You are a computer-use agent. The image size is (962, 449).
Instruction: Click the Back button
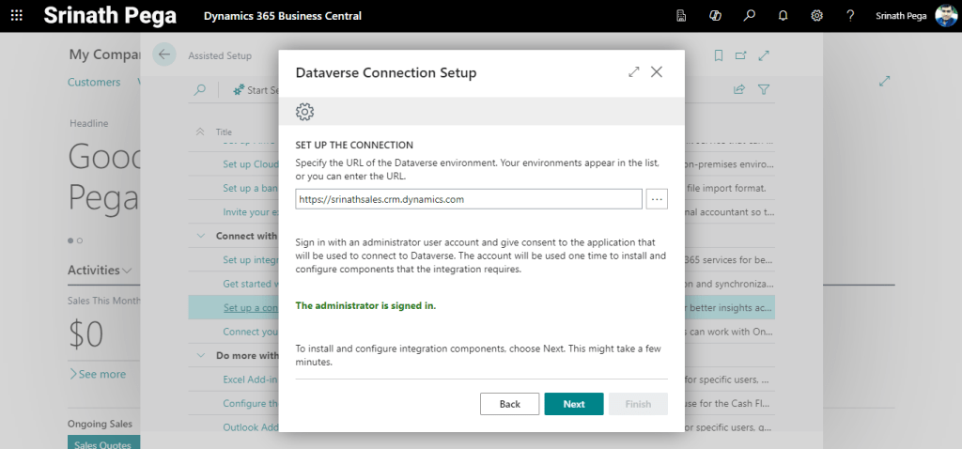point(509,404)
